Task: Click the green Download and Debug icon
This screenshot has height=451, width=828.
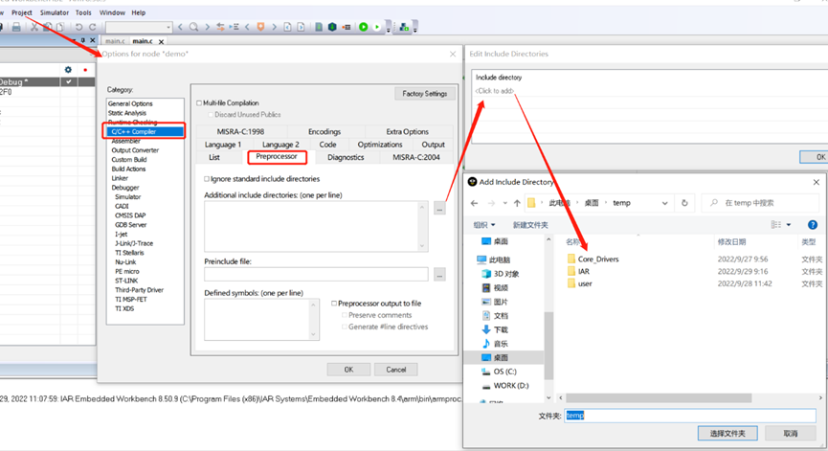Action: coord(364,27)
